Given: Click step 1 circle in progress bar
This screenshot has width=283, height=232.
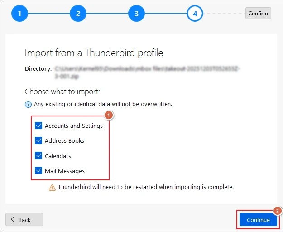Looking at the screenshot, I should click(19, 14).
